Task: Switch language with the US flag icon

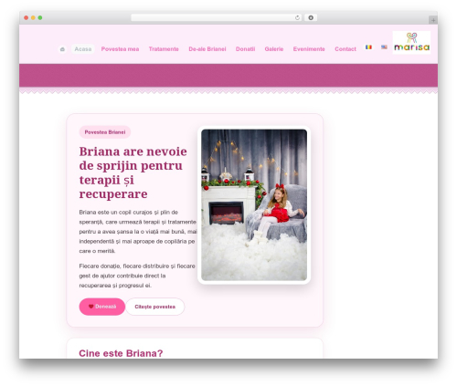Action: coord(384,47)
